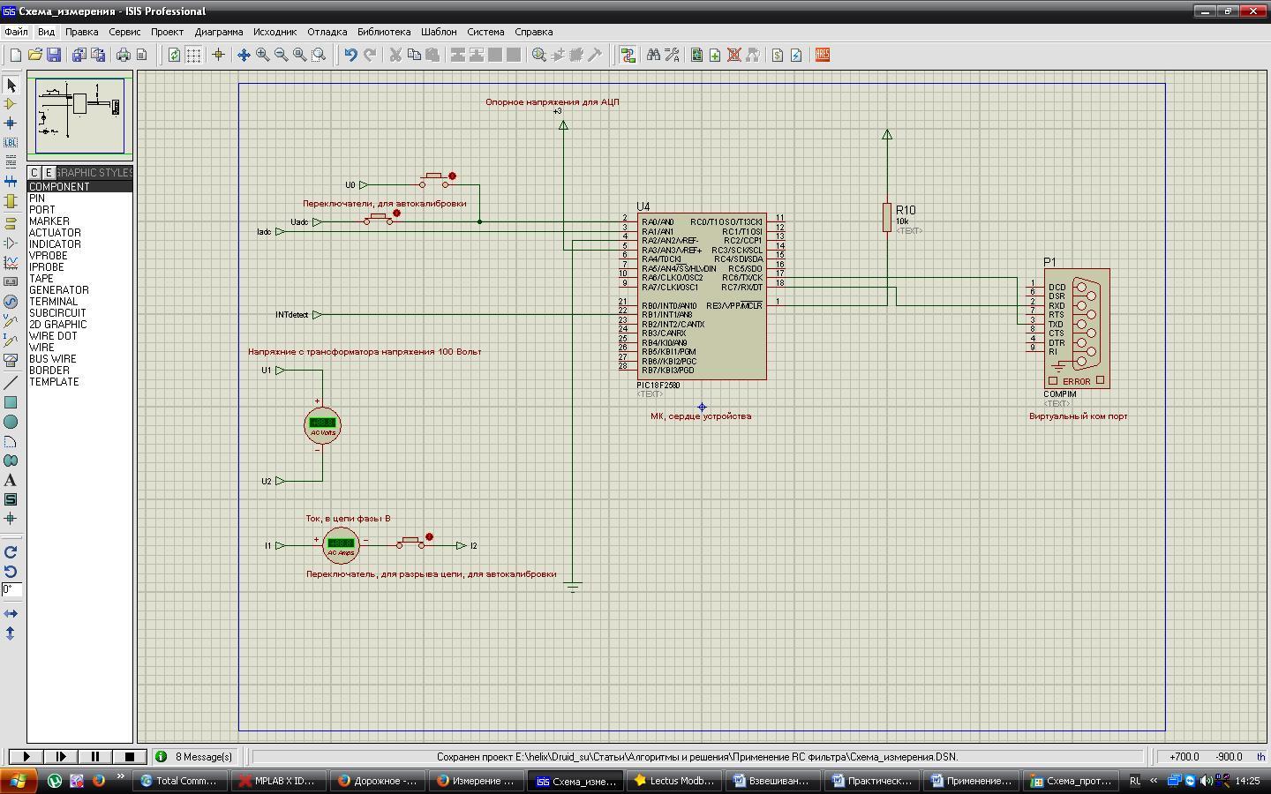This screenshot has height=794, width=1271.
Task: Select GENERATOR in the styles list
Action: 59,290
